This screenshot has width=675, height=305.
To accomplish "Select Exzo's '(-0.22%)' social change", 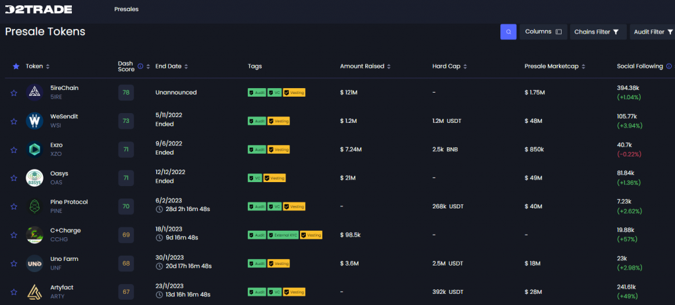I will [629, 154].
